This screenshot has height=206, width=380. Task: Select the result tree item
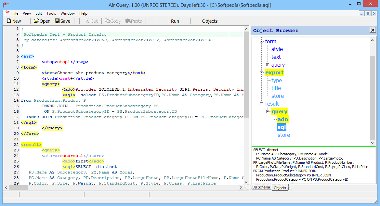click(272, 104)
